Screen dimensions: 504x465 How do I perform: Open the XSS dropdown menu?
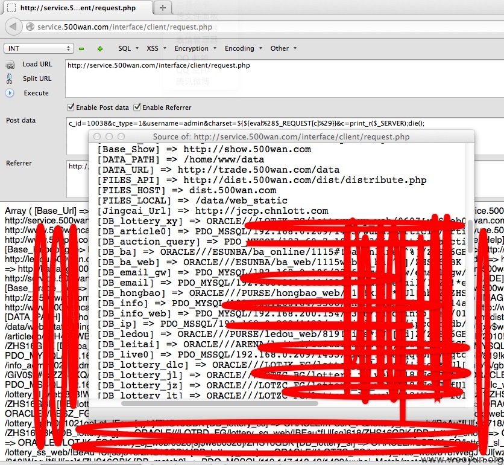click(156, 48)
